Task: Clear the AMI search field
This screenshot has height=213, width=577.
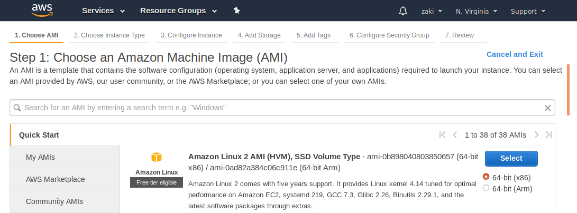Action: 548,108
